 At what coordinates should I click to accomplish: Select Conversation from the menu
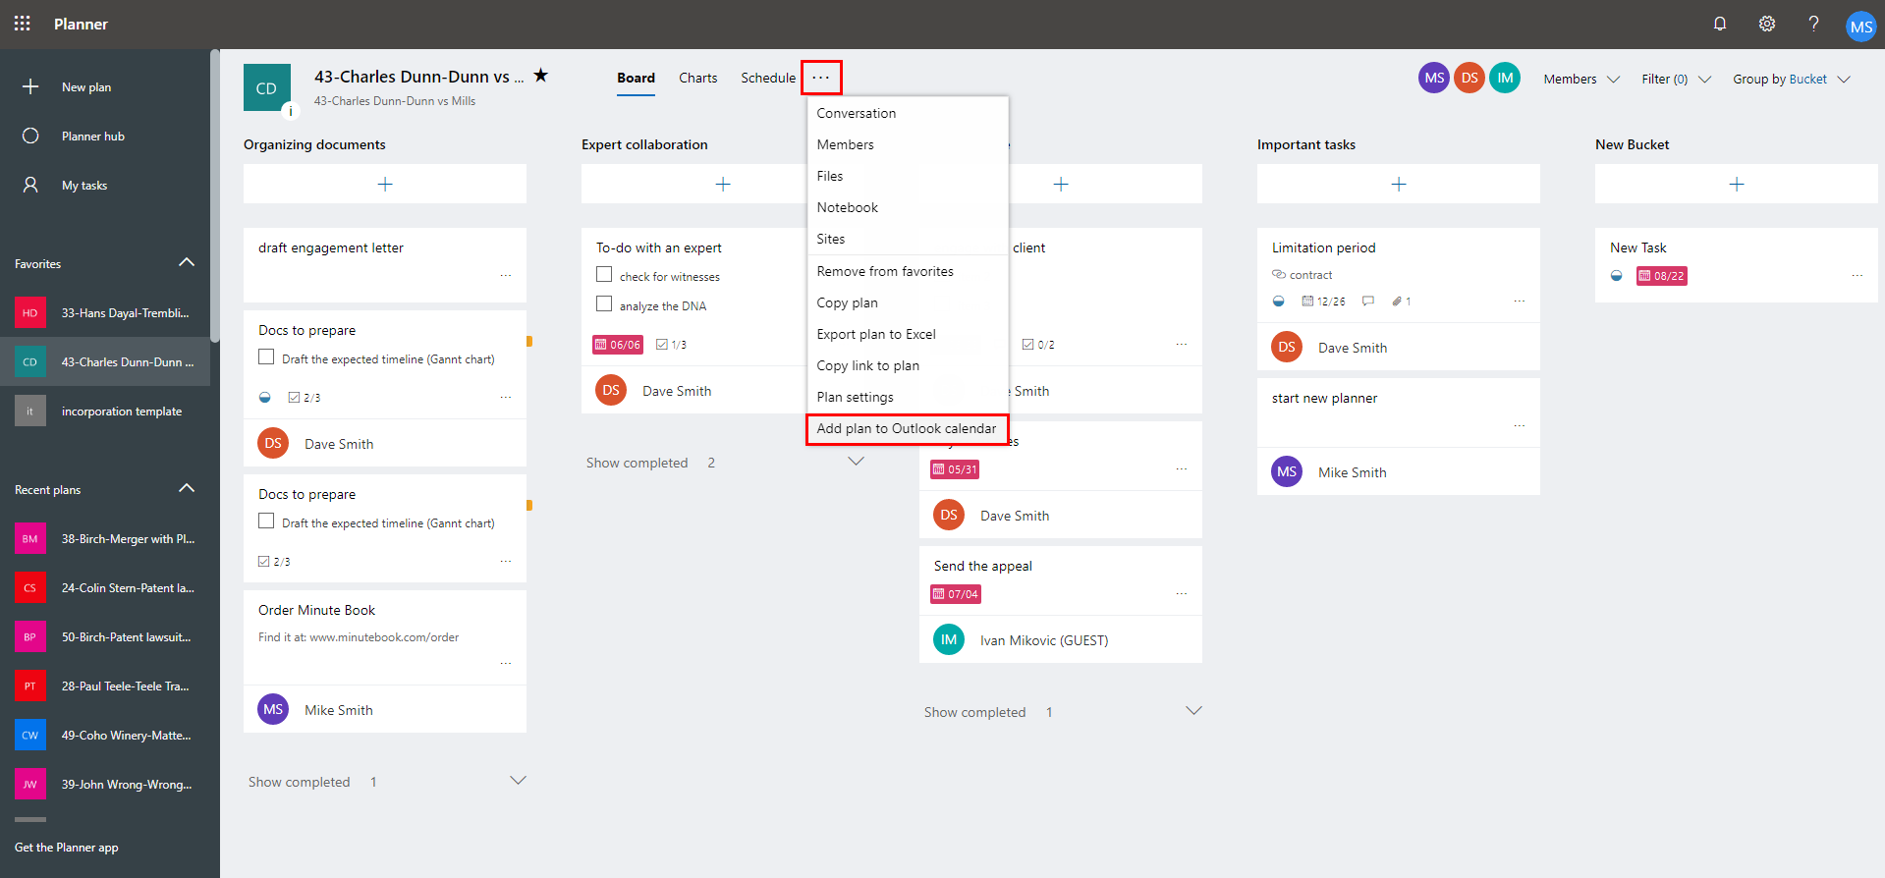(908, 113)
